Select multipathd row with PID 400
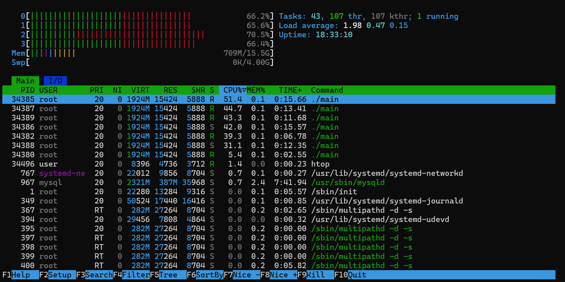Screen dimensions: 565x282 click(279, 266)
